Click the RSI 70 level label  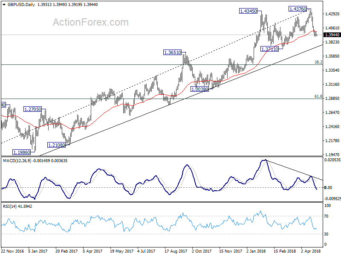click(x=326, y=216)
